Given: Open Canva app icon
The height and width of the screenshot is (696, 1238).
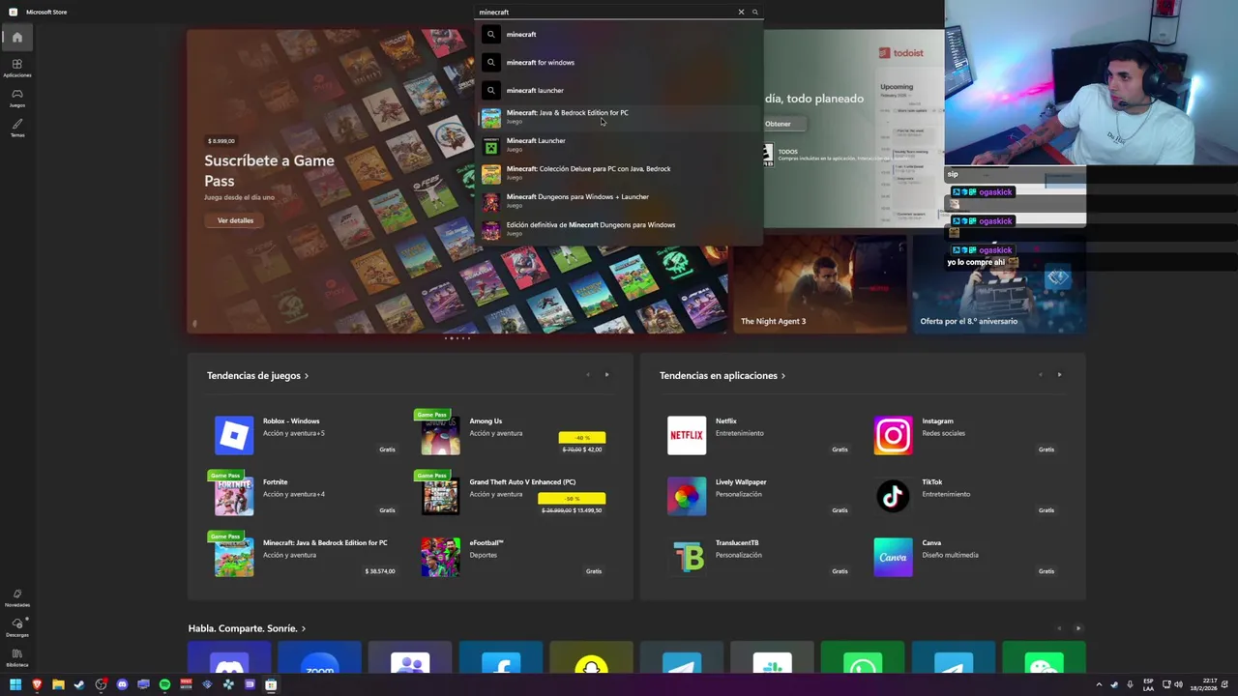Looking at the screenshot, I should 893,557.
